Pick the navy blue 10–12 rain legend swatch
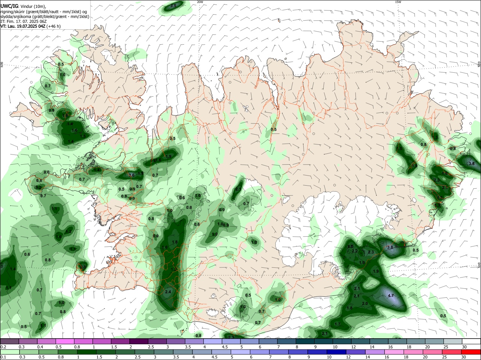The width and height of the screenshot is (481, 360). [336, 352]
